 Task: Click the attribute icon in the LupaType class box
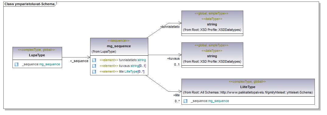(16, 64)
